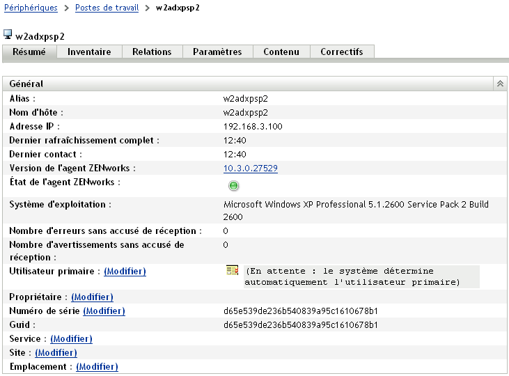Navigate to Périphériques breadcrumb link
509x376 pixels.
click(x=31, y=8)
